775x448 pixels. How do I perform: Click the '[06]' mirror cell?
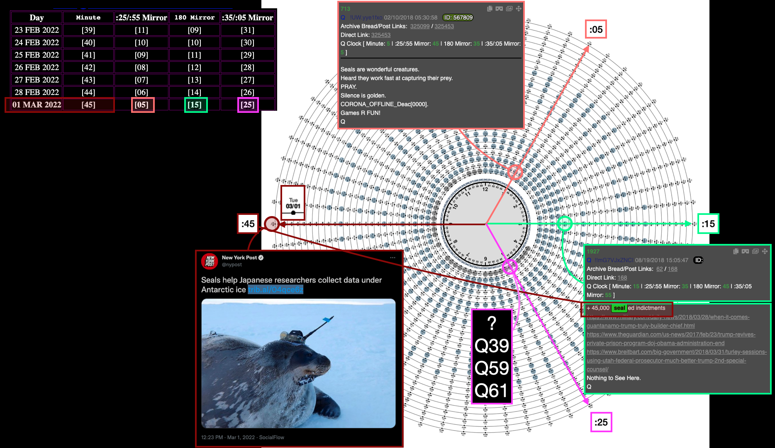tap(141, 92)
